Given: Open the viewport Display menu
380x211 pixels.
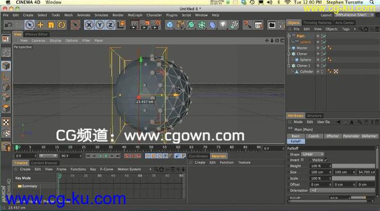Looking at the screenshot, I should coord(56,41).
